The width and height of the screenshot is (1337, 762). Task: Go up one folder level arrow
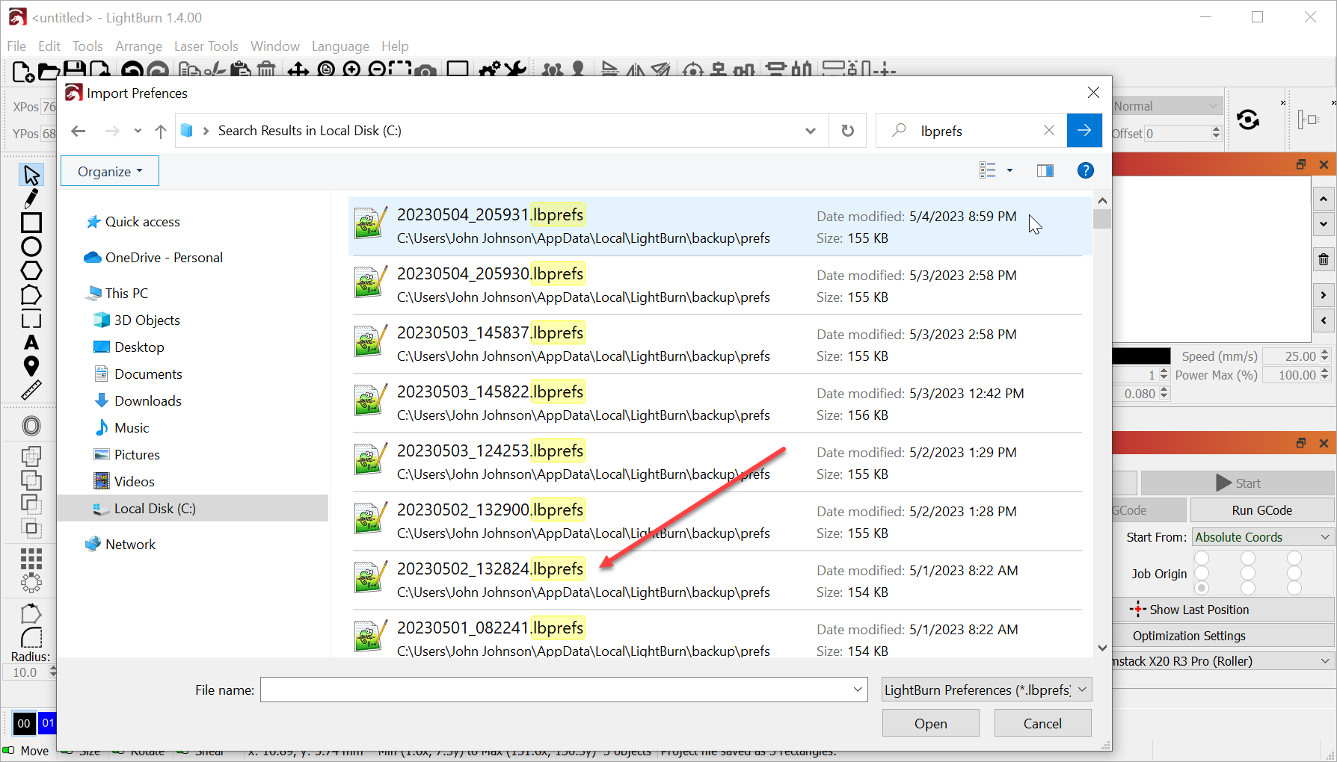[x=161, y=131]
